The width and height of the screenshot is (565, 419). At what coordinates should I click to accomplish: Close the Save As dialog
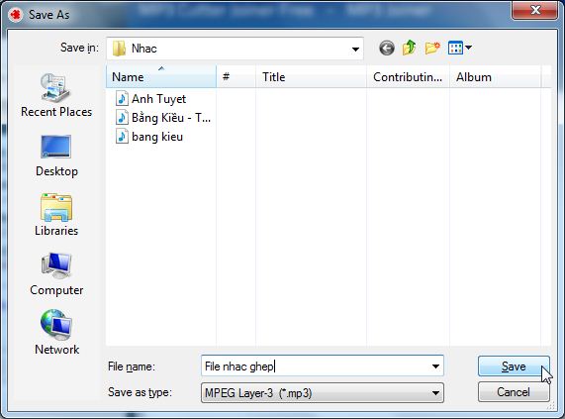point(535,10)
